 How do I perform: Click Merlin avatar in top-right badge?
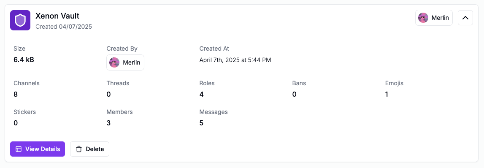[x=423, y=18]
